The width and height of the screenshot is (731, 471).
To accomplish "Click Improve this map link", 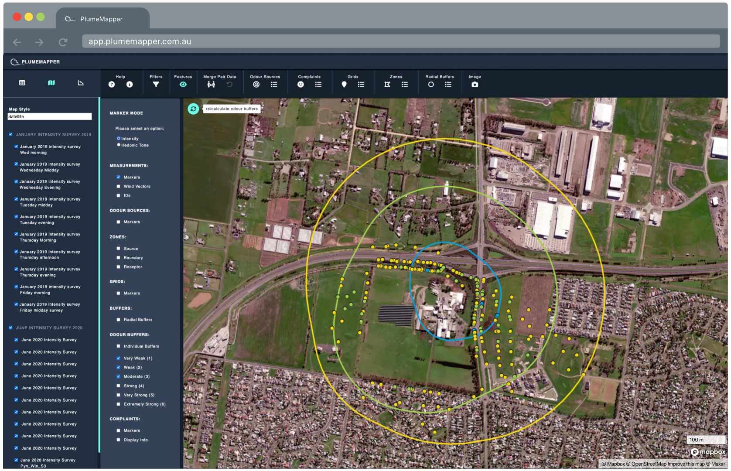I will coord(686,464).
